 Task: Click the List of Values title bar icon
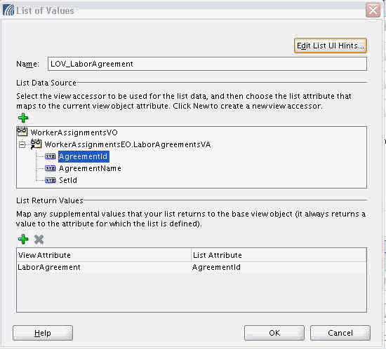[8, 11]
